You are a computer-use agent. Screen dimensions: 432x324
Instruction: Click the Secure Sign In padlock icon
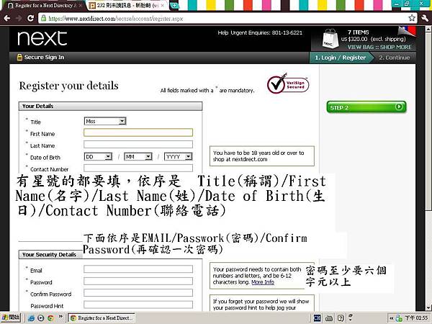[19, 57]
